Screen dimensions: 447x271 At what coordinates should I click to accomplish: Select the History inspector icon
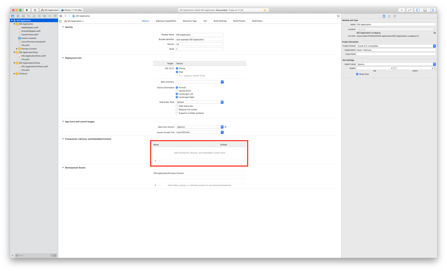(389, 16)
